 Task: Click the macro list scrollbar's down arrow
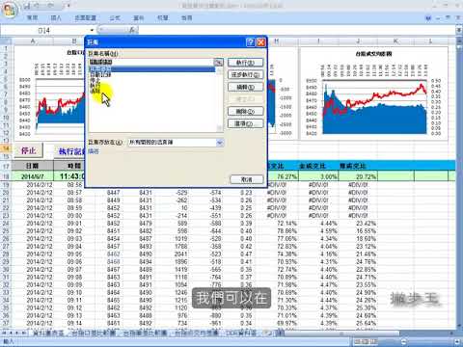[220, 128]
